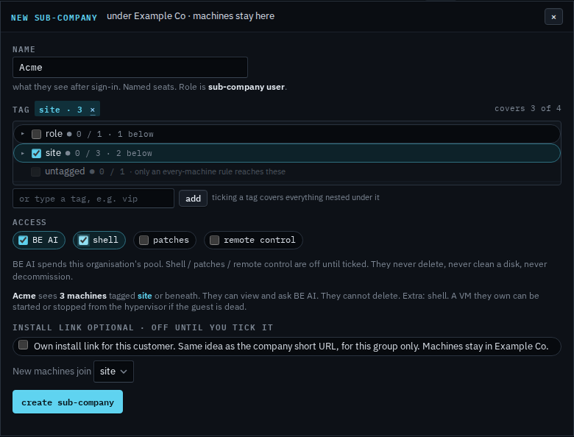The width and height of the screenshot is (574, 437).
Task: Untick the site tag checkbox
Action: coord(36,153)
